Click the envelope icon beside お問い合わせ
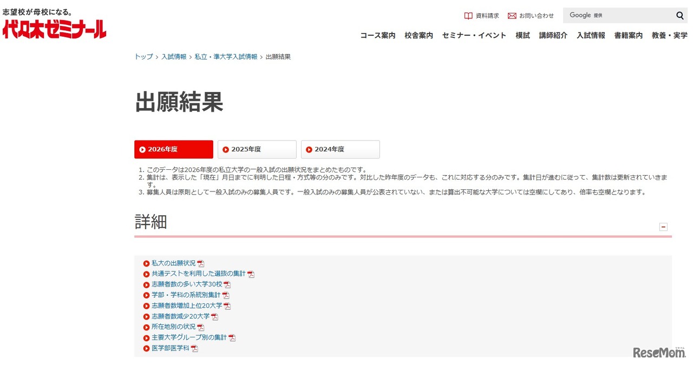Image resolution: width=693 pixels, height=365 pixels. [511, 16]
